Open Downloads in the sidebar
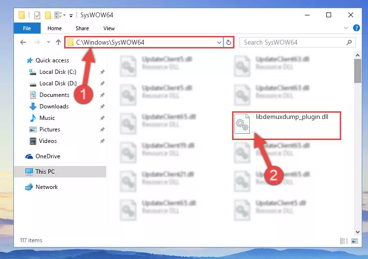Image resolution: width=368 pixels, height=259 pixels. [x=54, y=106]
